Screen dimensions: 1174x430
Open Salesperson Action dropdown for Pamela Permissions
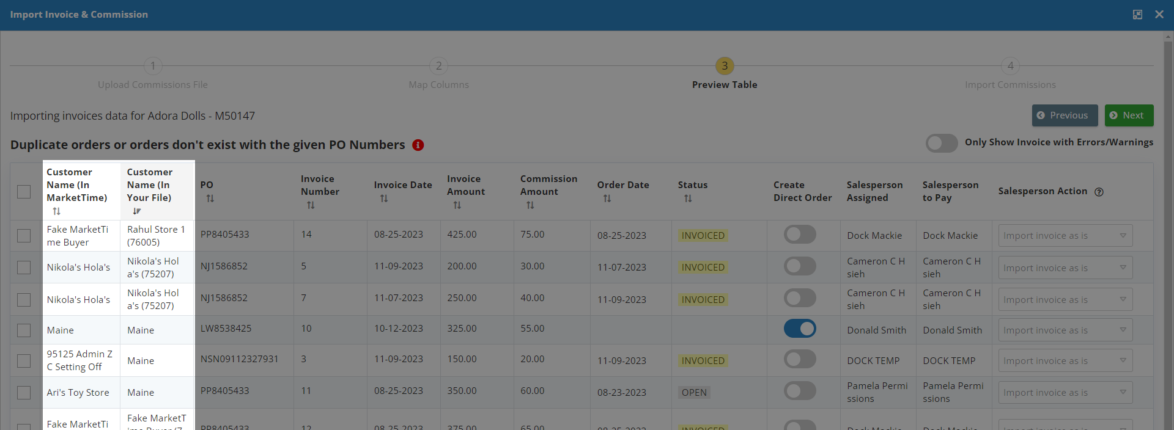(1065, 393)
